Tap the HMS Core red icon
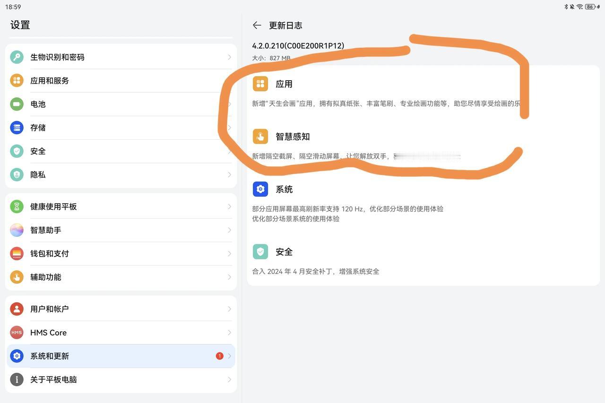605x403 pixels. 17,333
